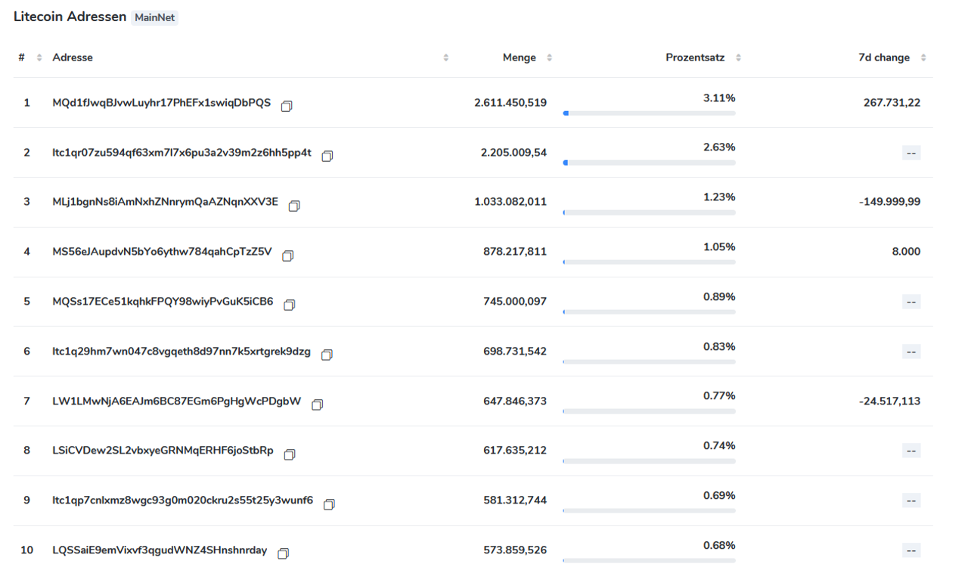
Task: Open address LW1LMwNjA6EAJm6BC87EGm6PgHgWcPDgbW details
Action: pos(178,401)
